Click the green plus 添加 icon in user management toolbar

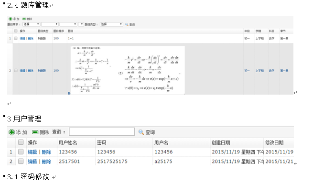point(11,132)
